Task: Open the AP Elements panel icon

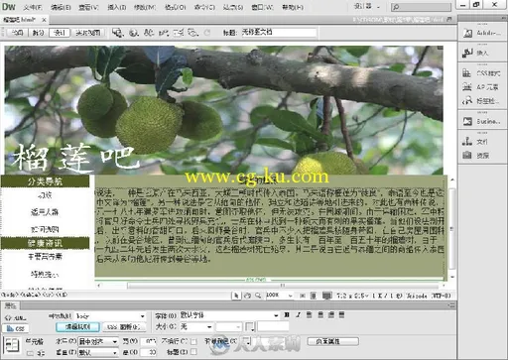Action: pos(467,87)
